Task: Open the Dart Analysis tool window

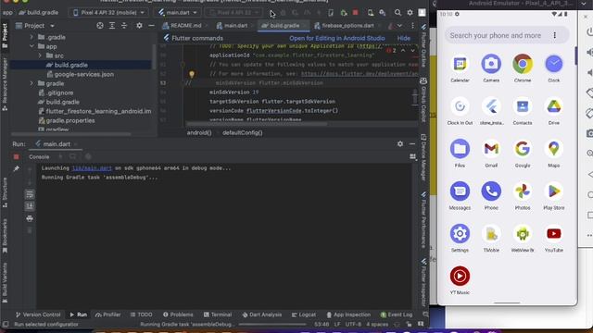Action: click(262, 314)
